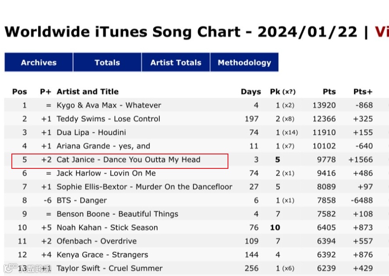
Task: Open Benson Boone - Beautiful Things entry
Action: click(117, 214)
